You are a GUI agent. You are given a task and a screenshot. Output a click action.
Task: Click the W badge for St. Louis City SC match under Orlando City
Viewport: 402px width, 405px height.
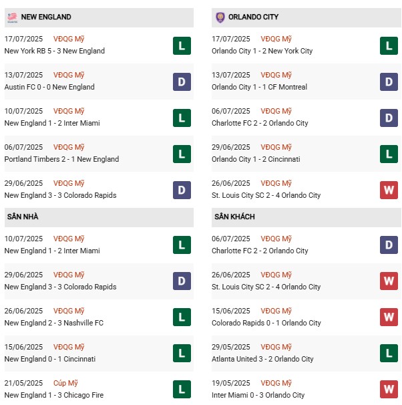(x=389, y=190)
